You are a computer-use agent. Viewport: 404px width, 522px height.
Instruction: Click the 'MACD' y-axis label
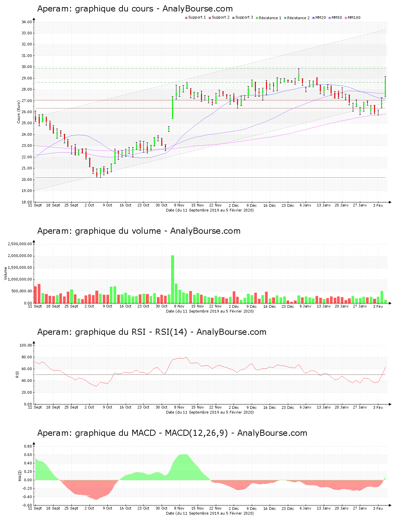pyautogui.click(x=20, y=476)
